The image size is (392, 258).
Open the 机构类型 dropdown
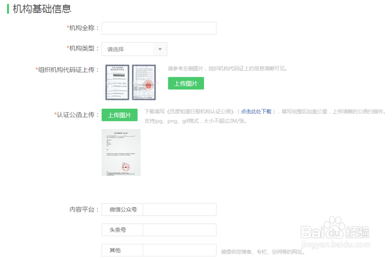[133, 49]
